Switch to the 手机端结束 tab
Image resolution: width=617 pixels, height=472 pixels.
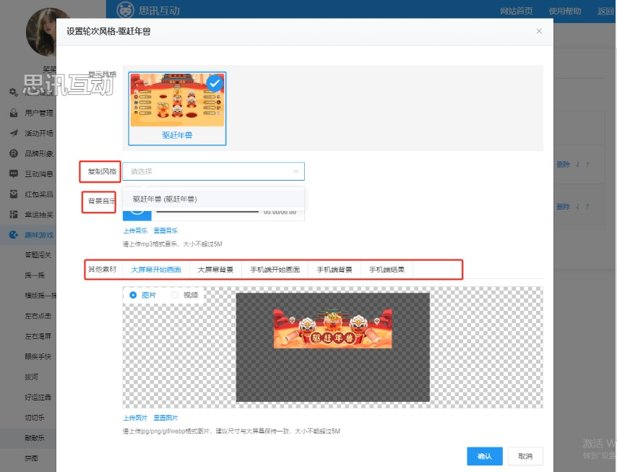click(387, 270)
